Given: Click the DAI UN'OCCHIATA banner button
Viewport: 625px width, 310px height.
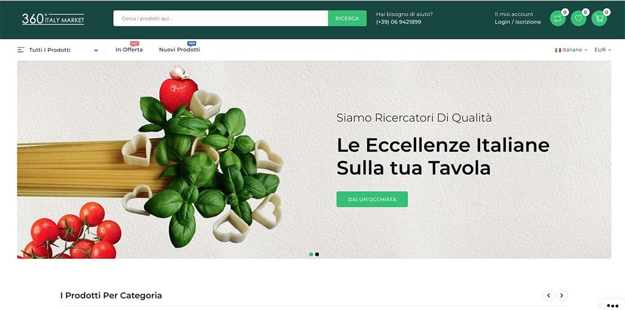Looking at the screenshot, I should pos(372,199).
